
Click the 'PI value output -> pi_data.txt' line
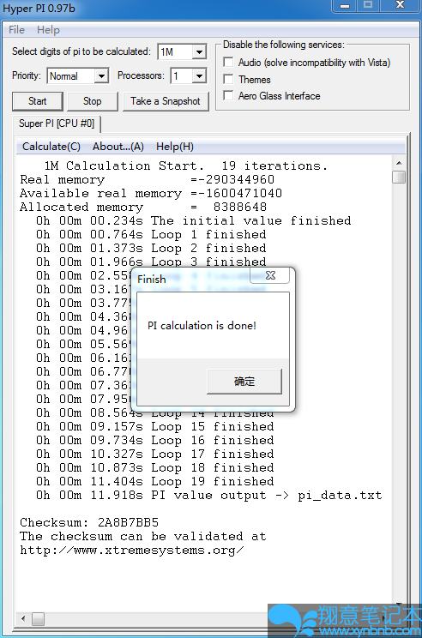click(x=209, y=495)
